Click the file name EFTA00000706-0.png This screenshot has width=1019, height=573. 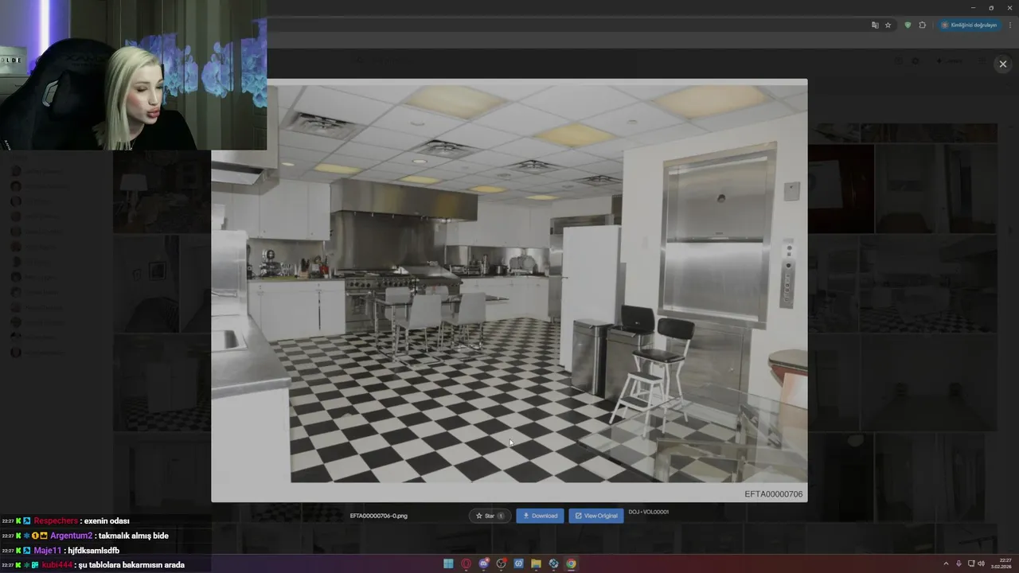click(x=379, y=516)
